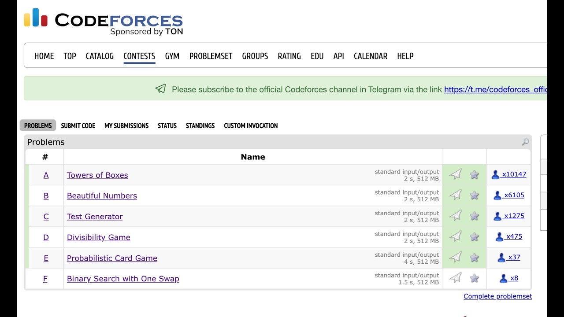Open solved count x37 for problem E
The height and width of the screenshot is (317, 564).
509,257
